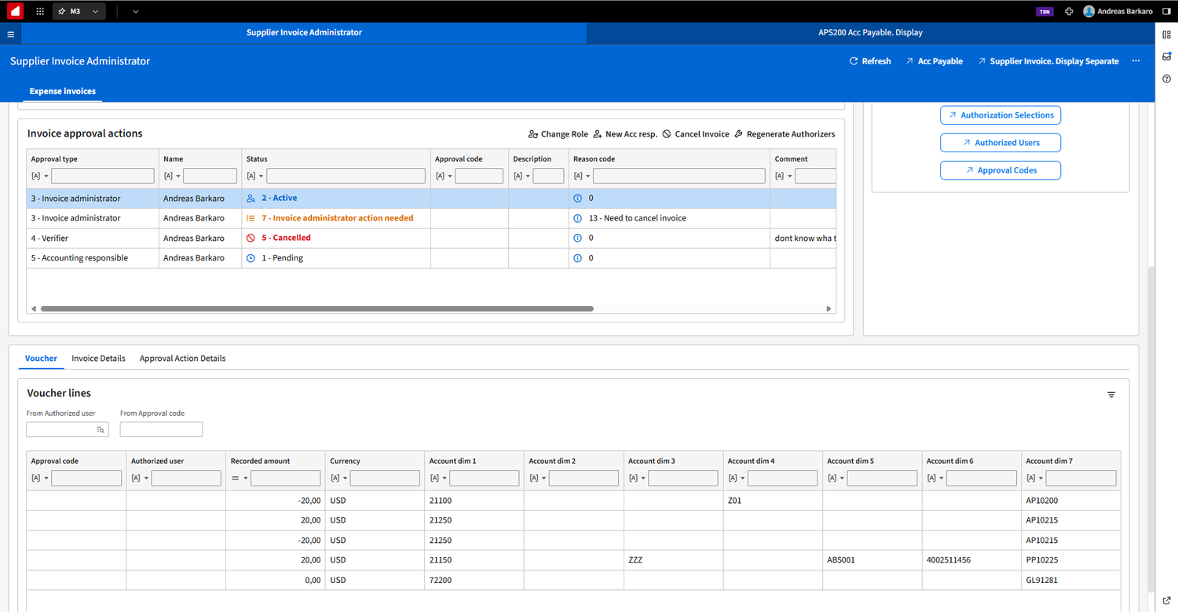Click the info icon beside reason code 0
1178x612 pixels.
click(576, 198)
